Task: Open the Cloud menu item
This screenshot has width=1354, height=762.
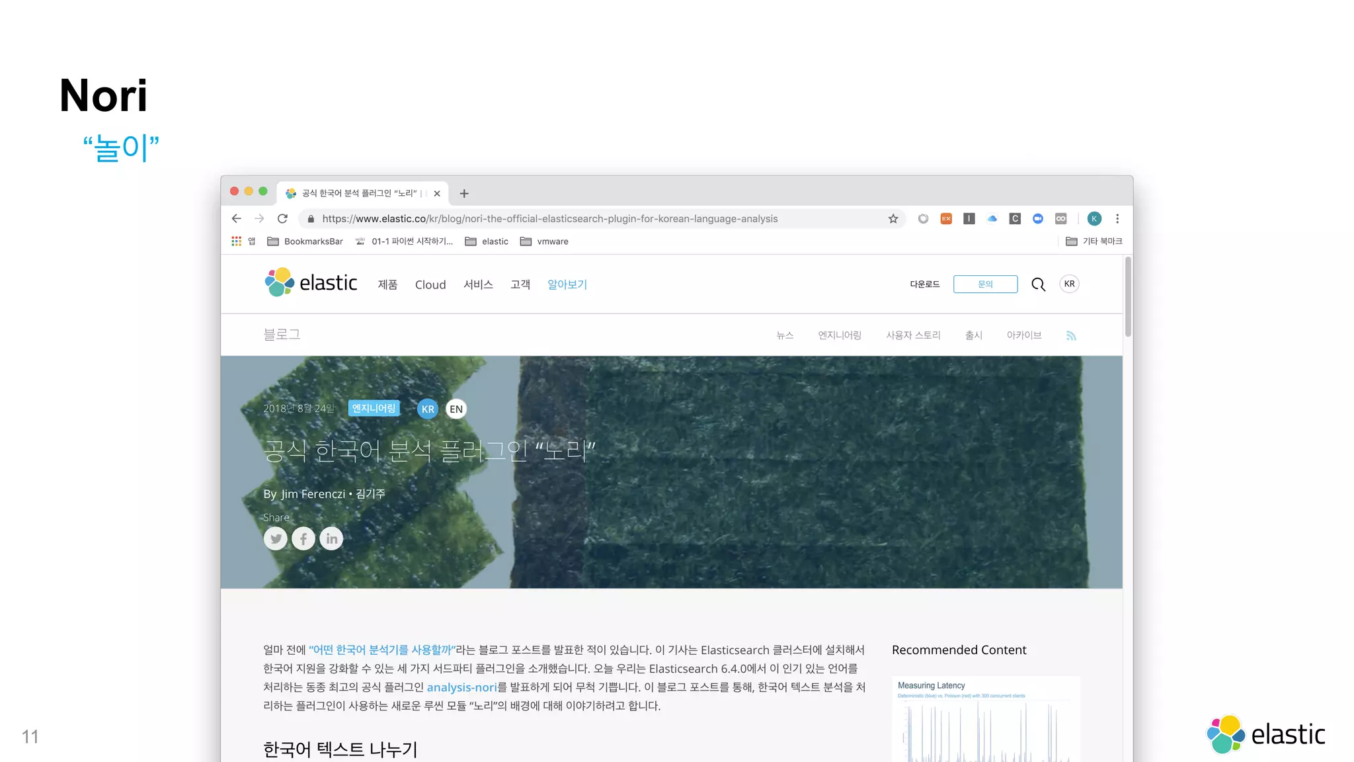Action: pos(430,284)
